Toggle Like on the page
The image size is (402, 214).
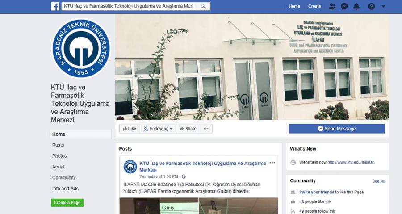point(130,129)
